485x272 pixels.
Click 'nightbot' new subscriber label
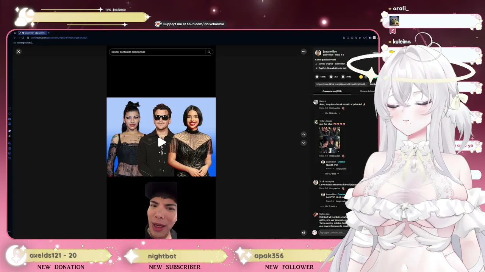162,256
